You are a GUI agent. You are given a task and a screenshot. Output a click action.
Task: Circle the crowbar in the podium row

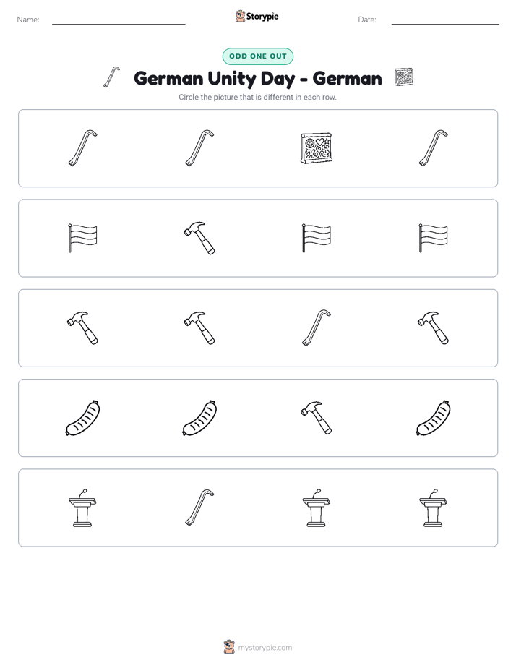pos(199,508)
